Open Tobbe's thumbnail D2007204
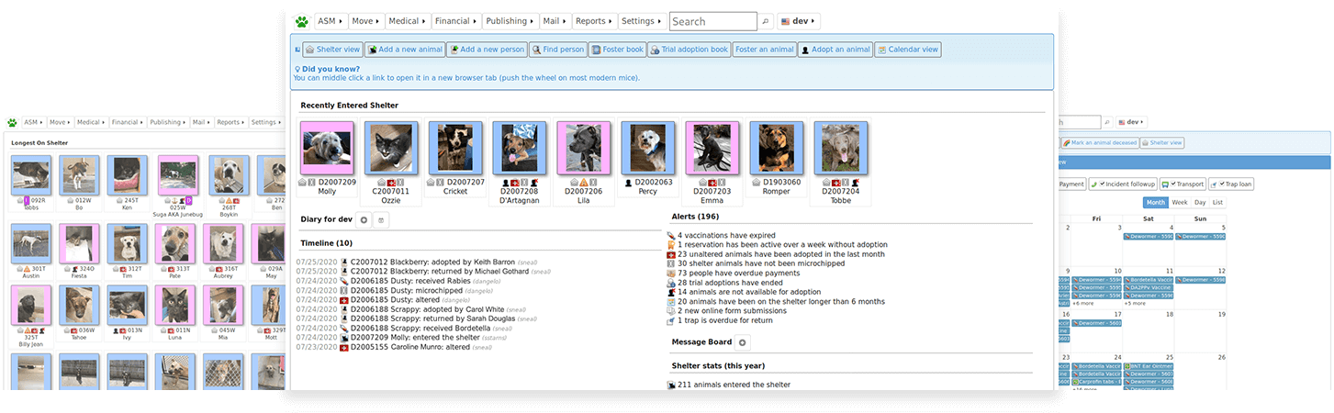 (841, 148)
